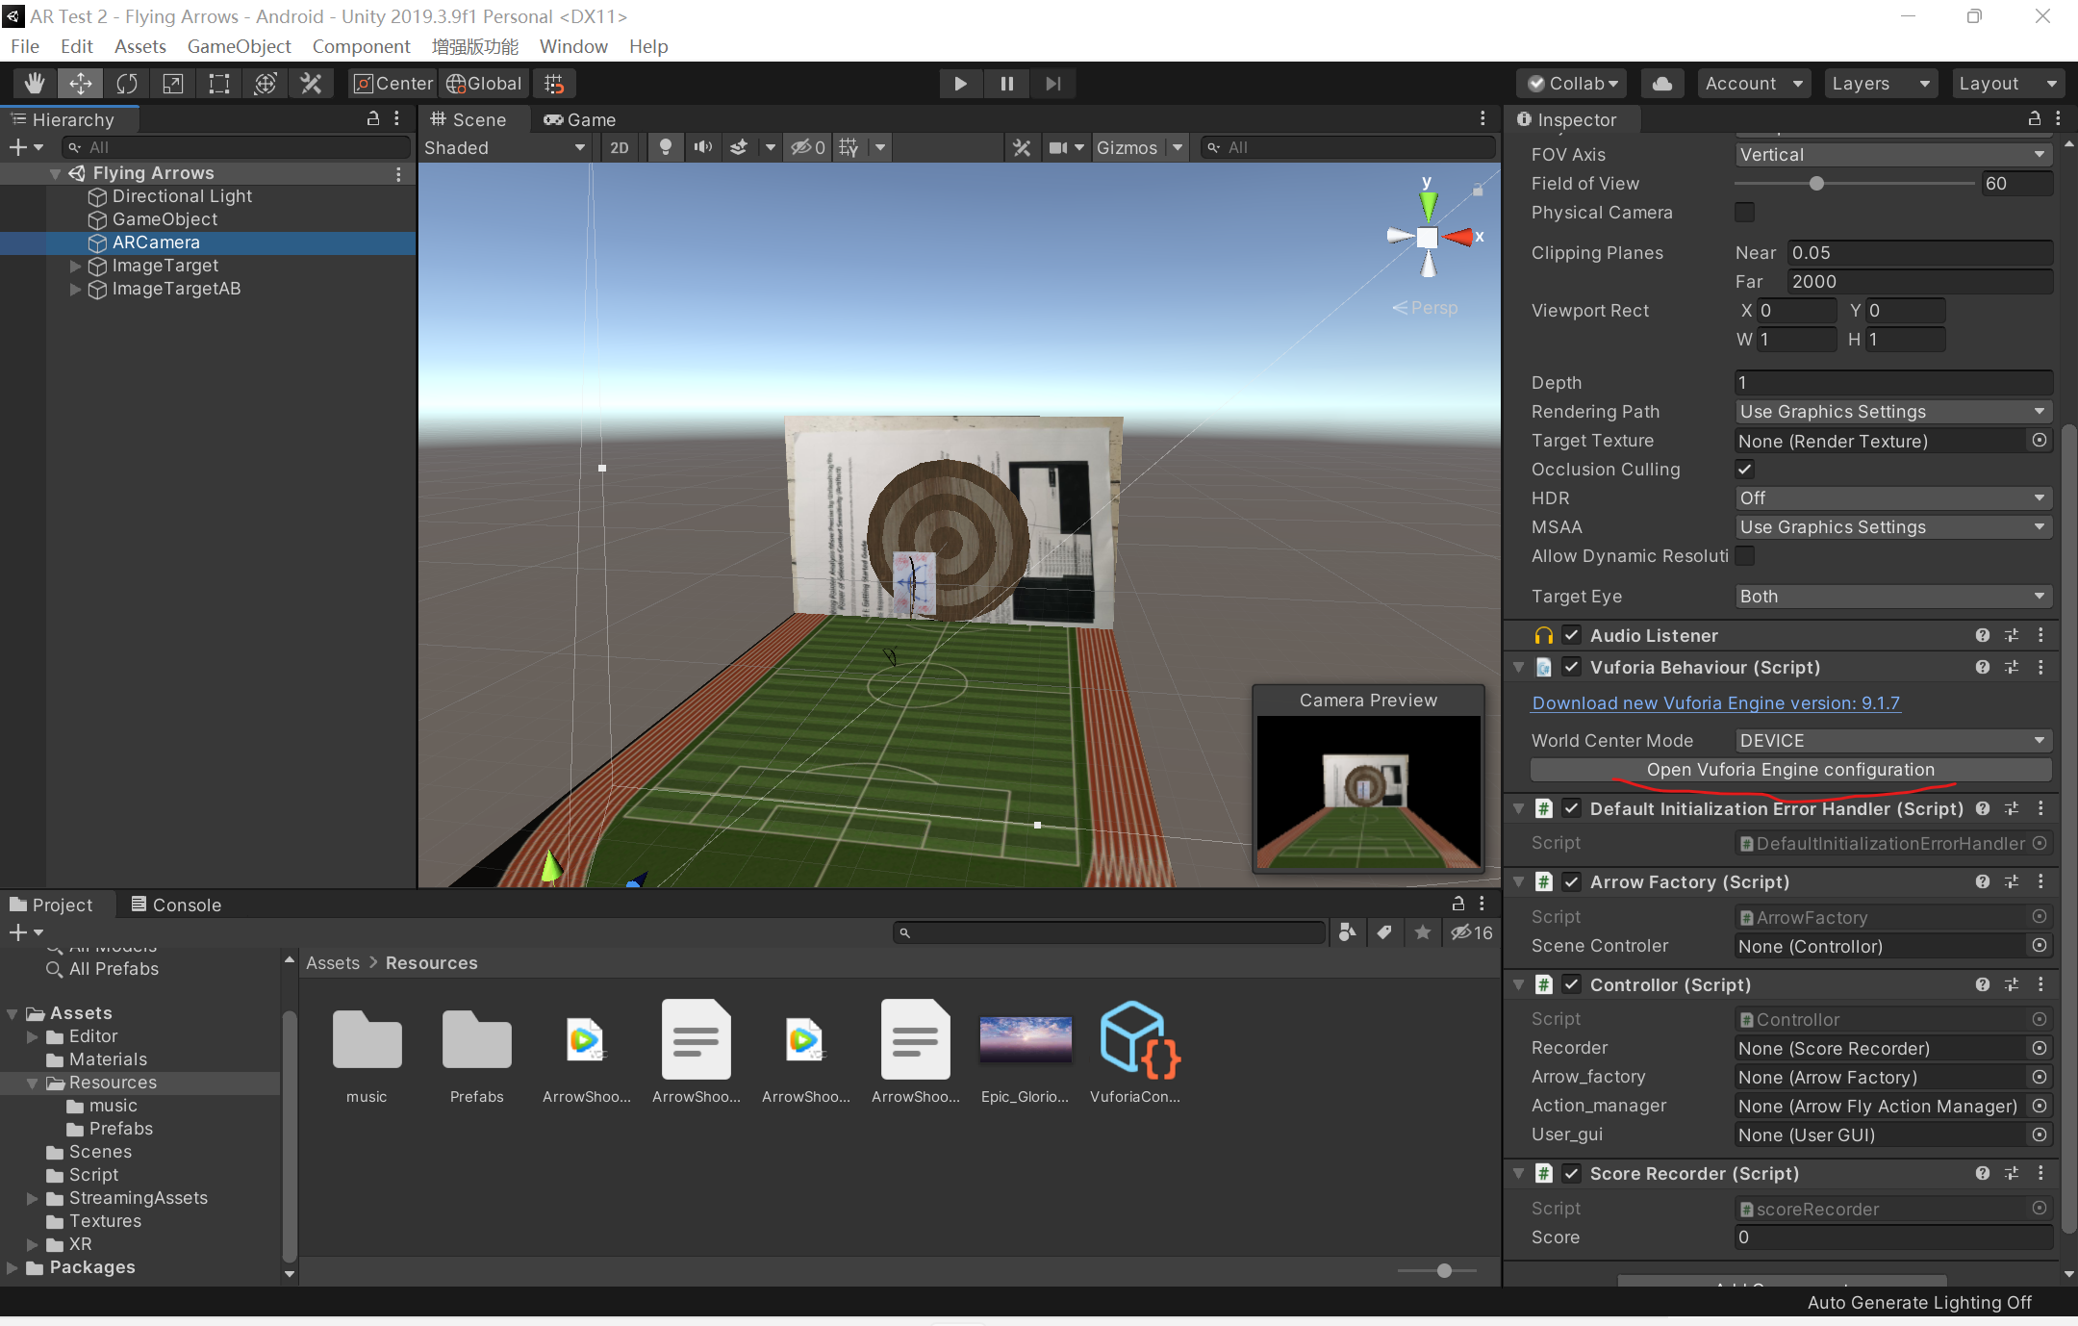Toggle the 2D view mode in Scene view
The height and width of the screenshot is (1326, 2078).
619,147
